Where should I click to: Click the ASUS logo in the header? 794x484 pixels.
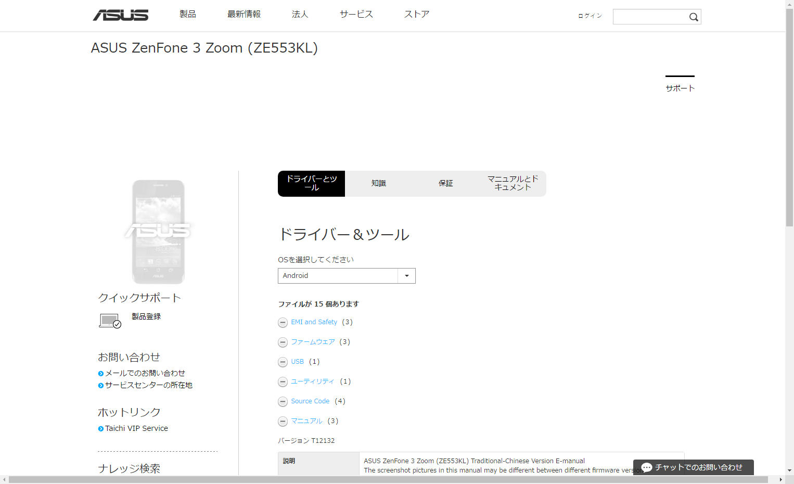point(121,15)
